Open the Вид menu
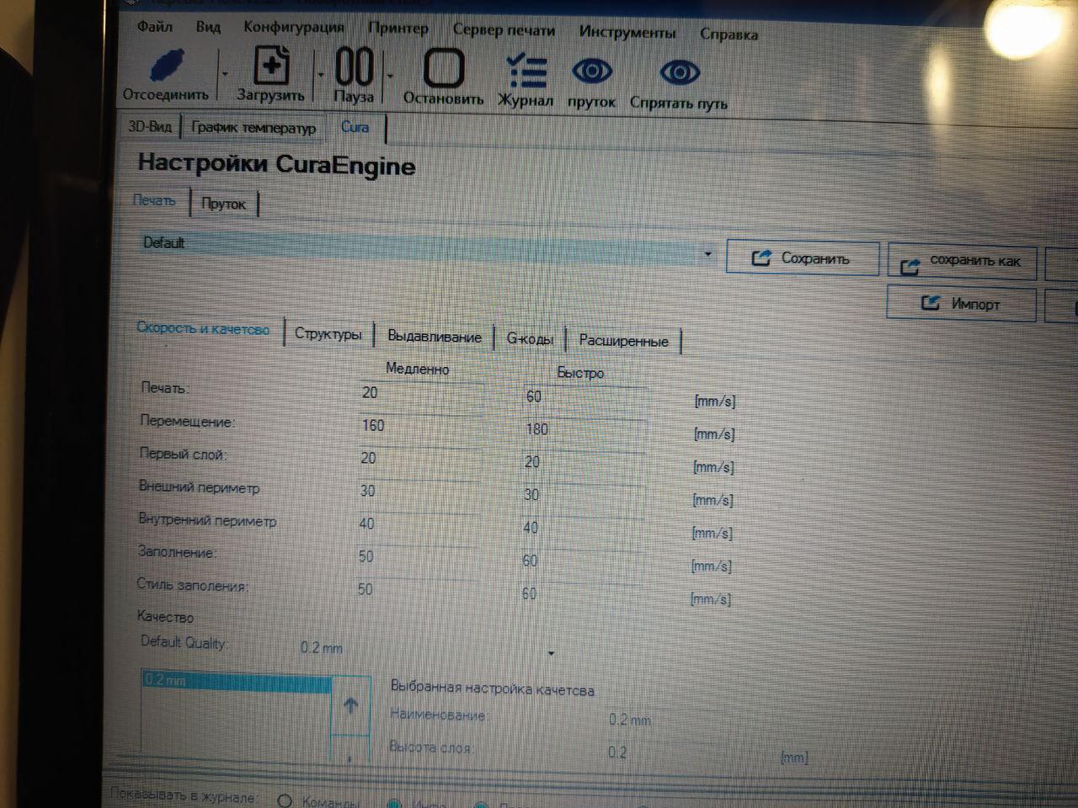 pyautogui.click(x=208, y=27)
